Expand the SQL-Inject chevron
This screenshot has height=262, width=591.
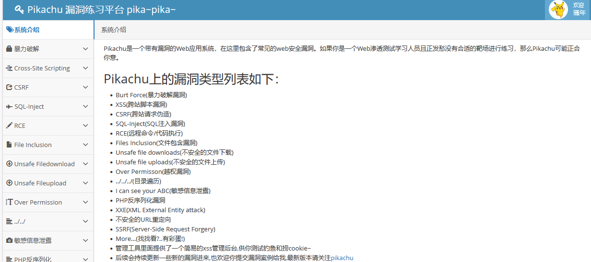[85, 106]
